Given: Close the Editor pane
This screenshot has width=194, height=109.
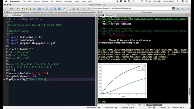Looking at the screenshot, I should (4, 12).
